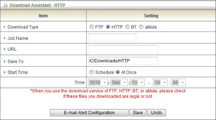216x120 pixels.
Task: Select the At Once start option
Action: coord(118,72)
